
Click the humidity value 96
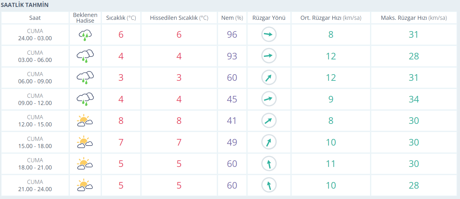232,35
